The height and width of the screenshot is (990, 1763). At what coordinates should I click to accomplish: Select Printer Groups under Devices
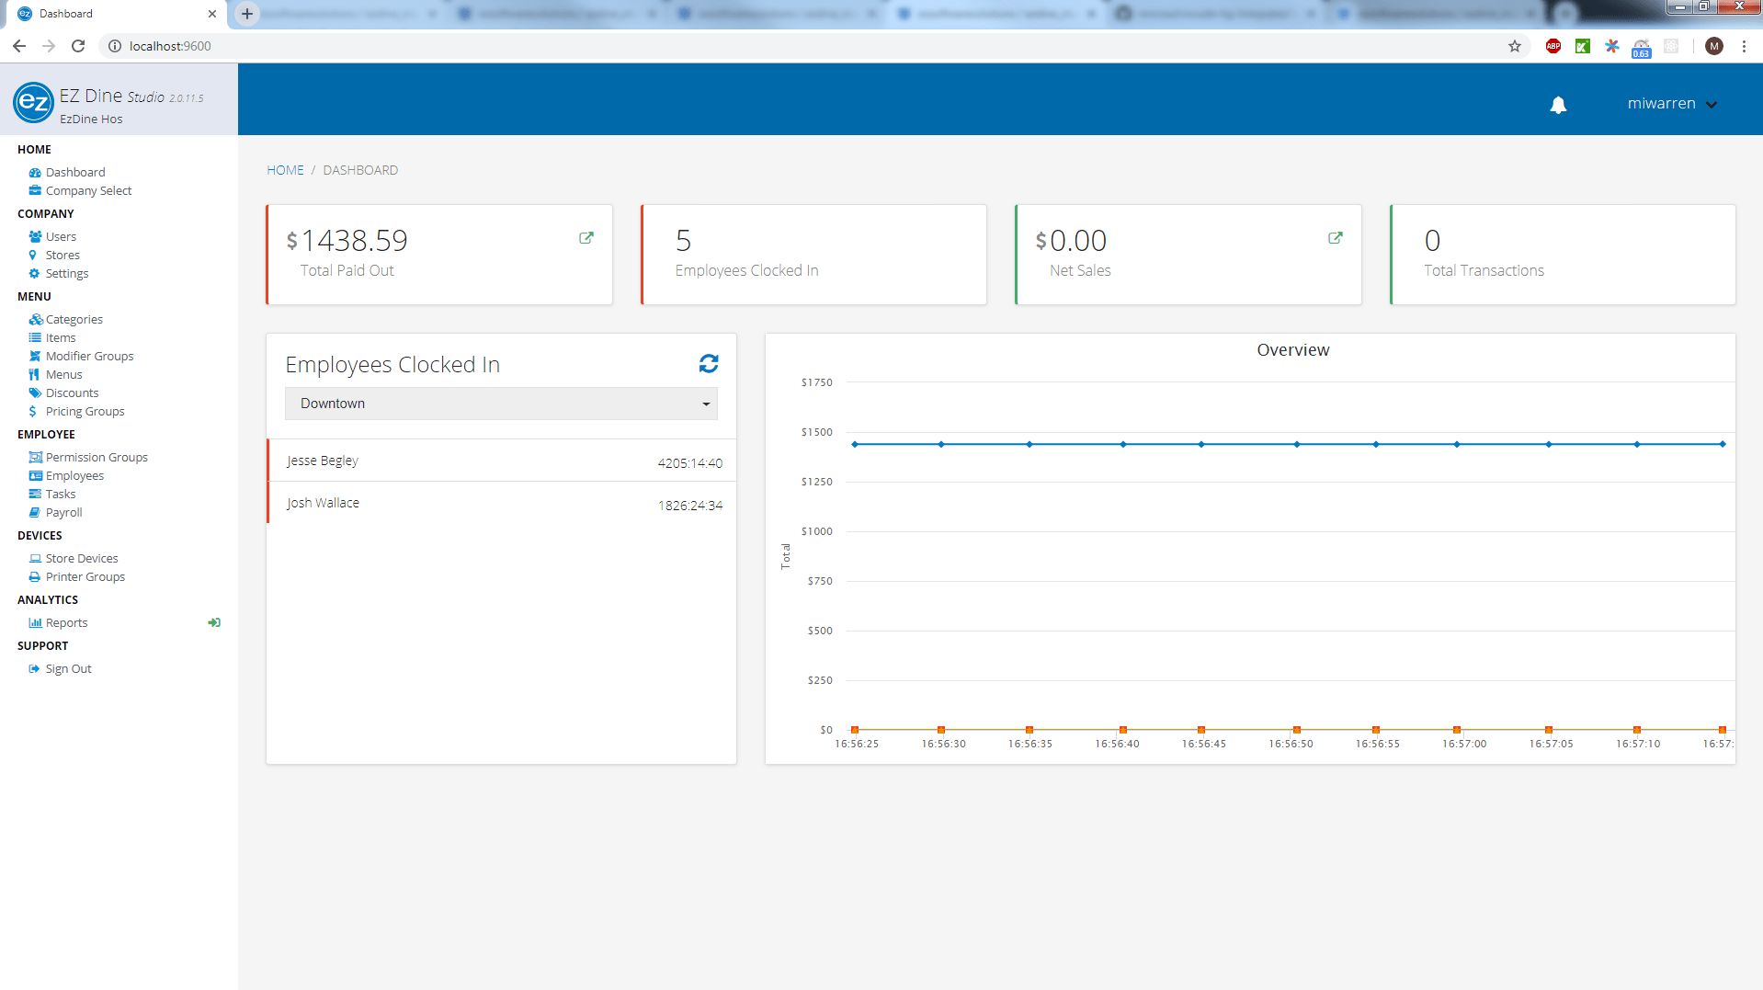[x=84, y=576]
